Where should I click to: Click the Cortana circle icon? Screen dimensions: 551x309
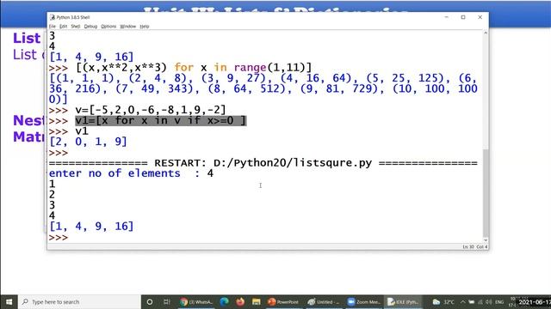tap(149, 301)
